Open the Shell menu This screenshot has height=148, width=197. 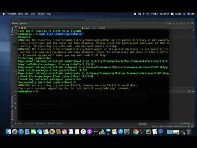pyautogui.click(x=20, y=14)
